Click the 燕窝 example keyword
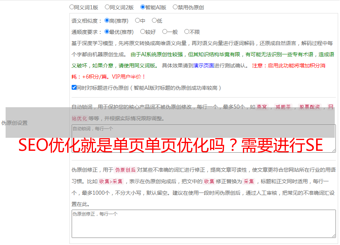 [262, 107]
